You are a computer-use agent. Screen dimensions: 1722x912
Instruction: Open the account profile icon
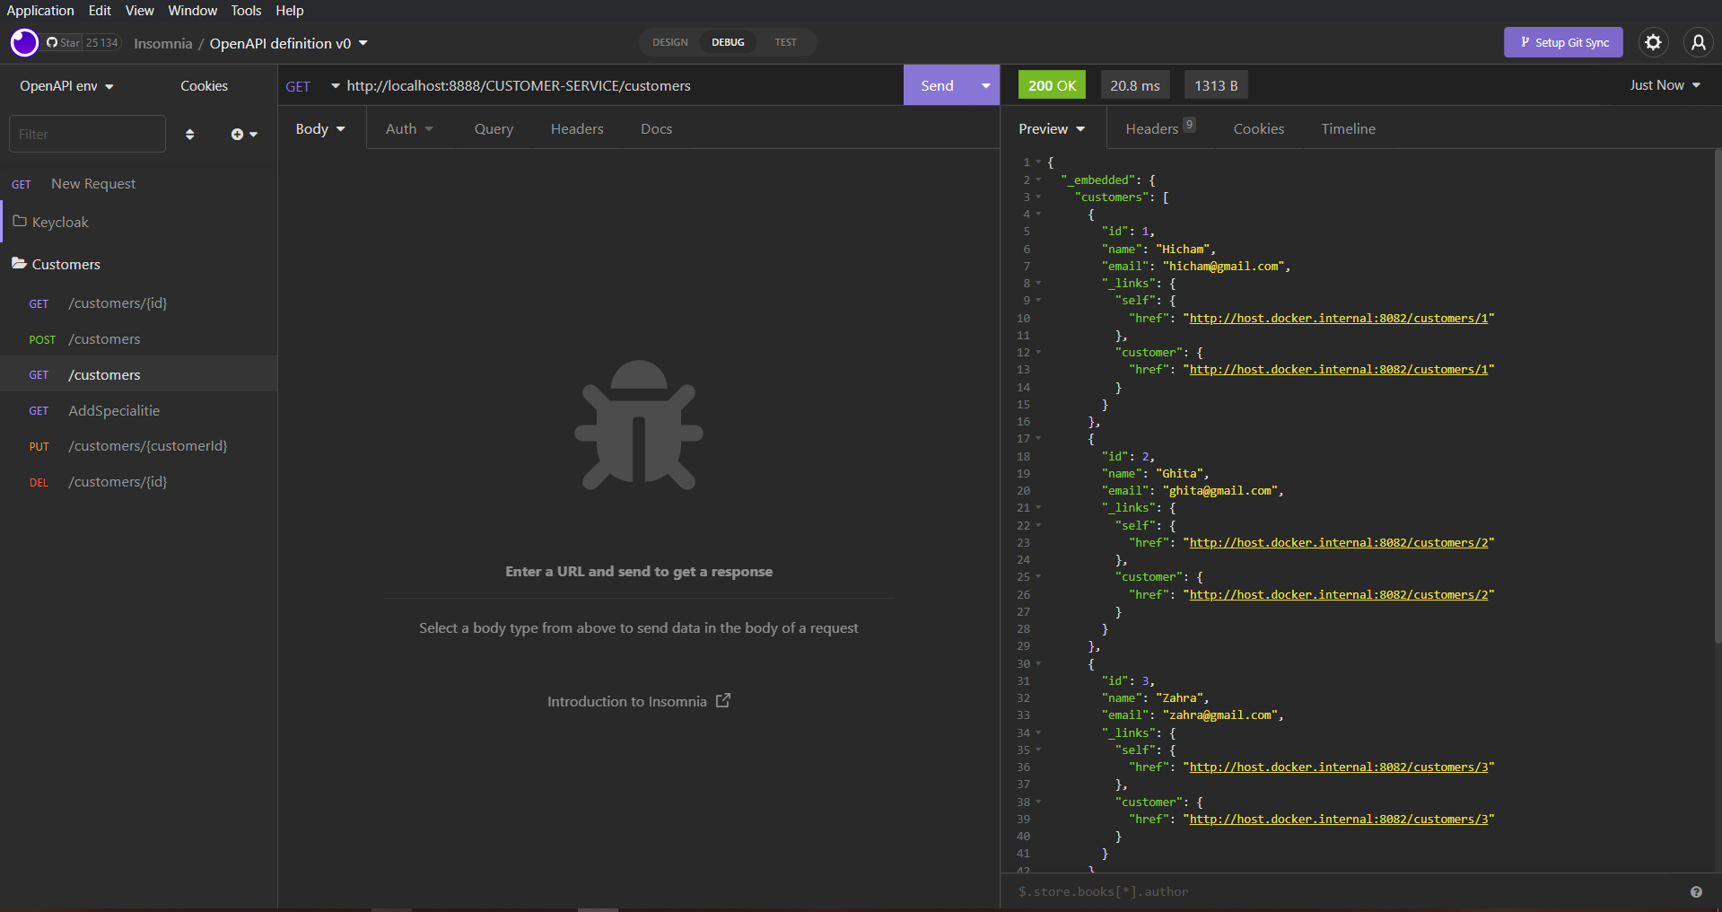[1698, 42]
